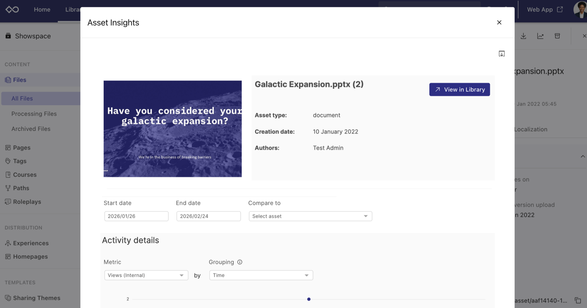Click the End date field
This screenshot has width=587, height=308.
tap(209, 216)
